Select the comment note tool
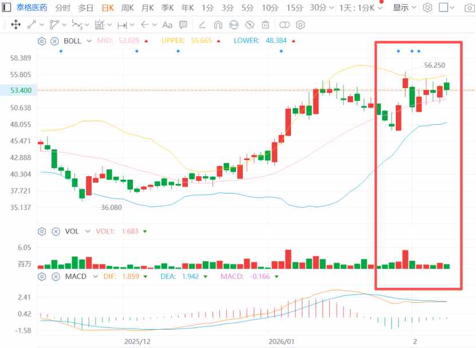 tap(183, 25)
